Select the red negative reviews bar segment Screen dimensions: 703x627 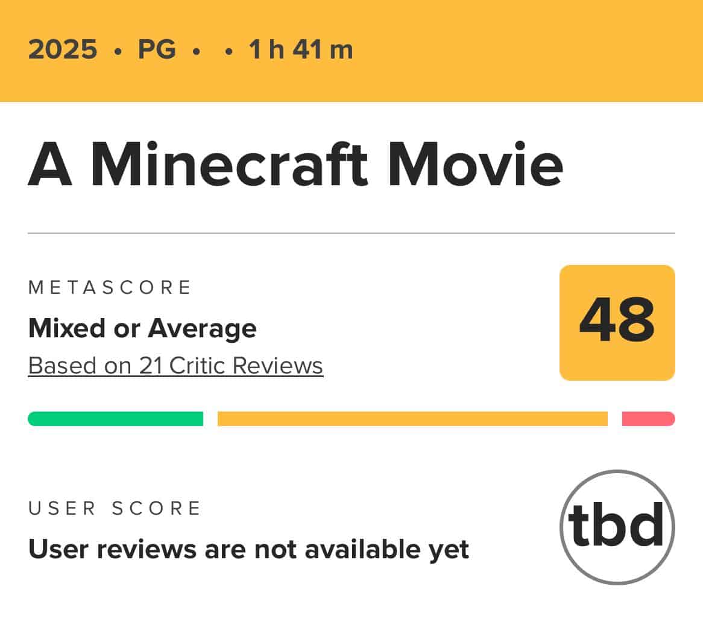[648, 418]
